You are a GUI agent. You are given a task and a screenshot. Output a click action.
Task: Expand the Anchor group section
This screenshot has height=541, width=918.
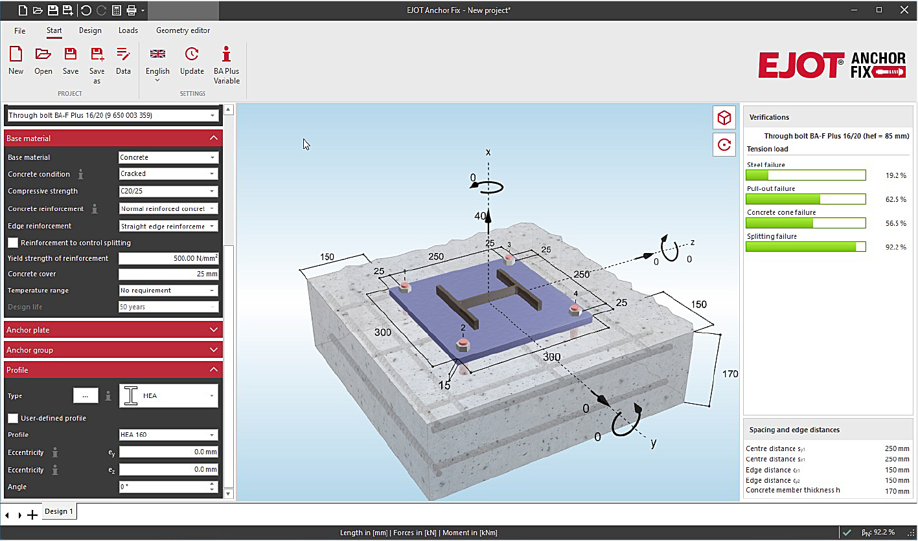coord(113,350)
